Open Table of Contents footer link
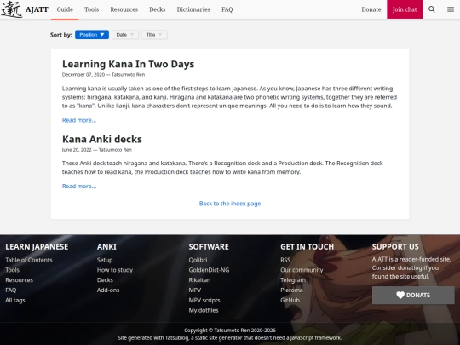The height and width of the screenshot is (345, 460). (29, 260)
